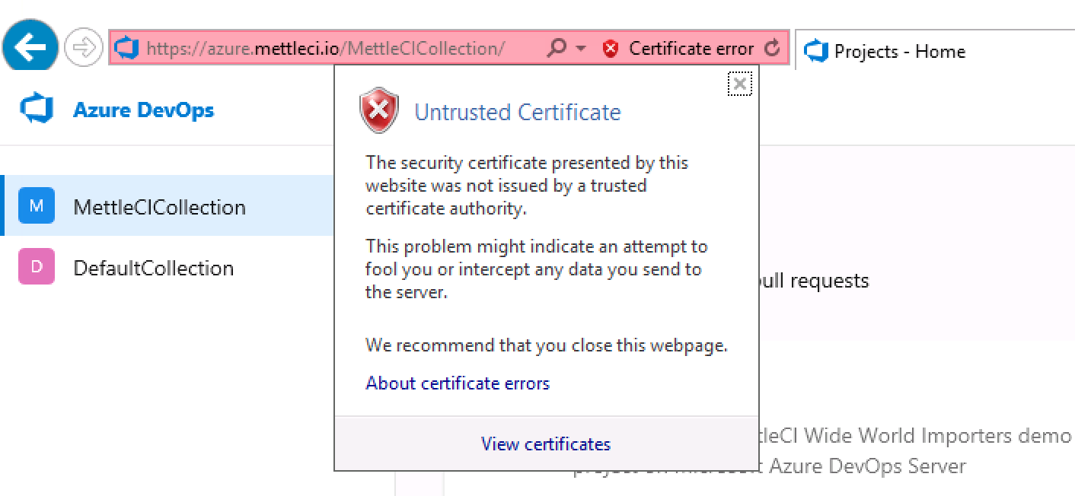Open the About certificate errors link
Image resolution: width=1075 pixels, height=496 pixels.
coord(457,383)
